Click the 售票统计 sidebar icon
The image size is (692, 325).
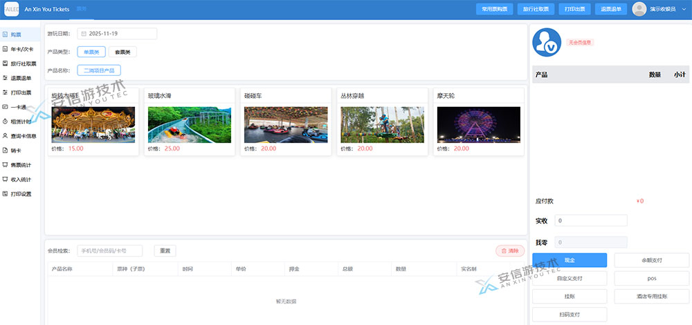point(5,165)
